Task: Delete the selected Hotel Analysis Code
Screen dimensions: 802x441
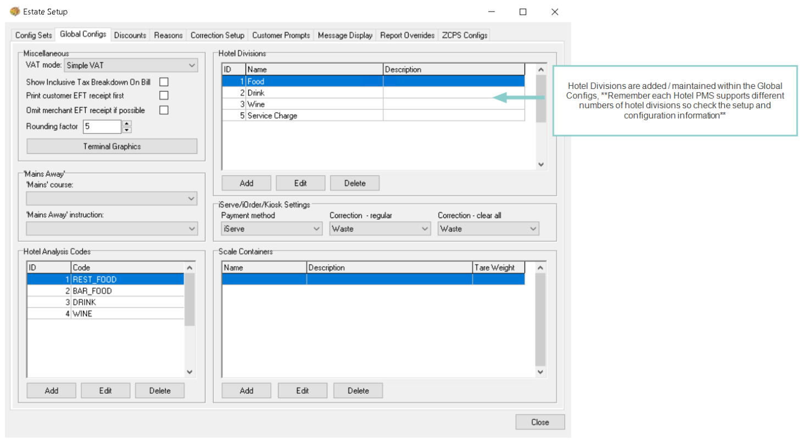Action: pyautogui.click(x=160, y=390)
